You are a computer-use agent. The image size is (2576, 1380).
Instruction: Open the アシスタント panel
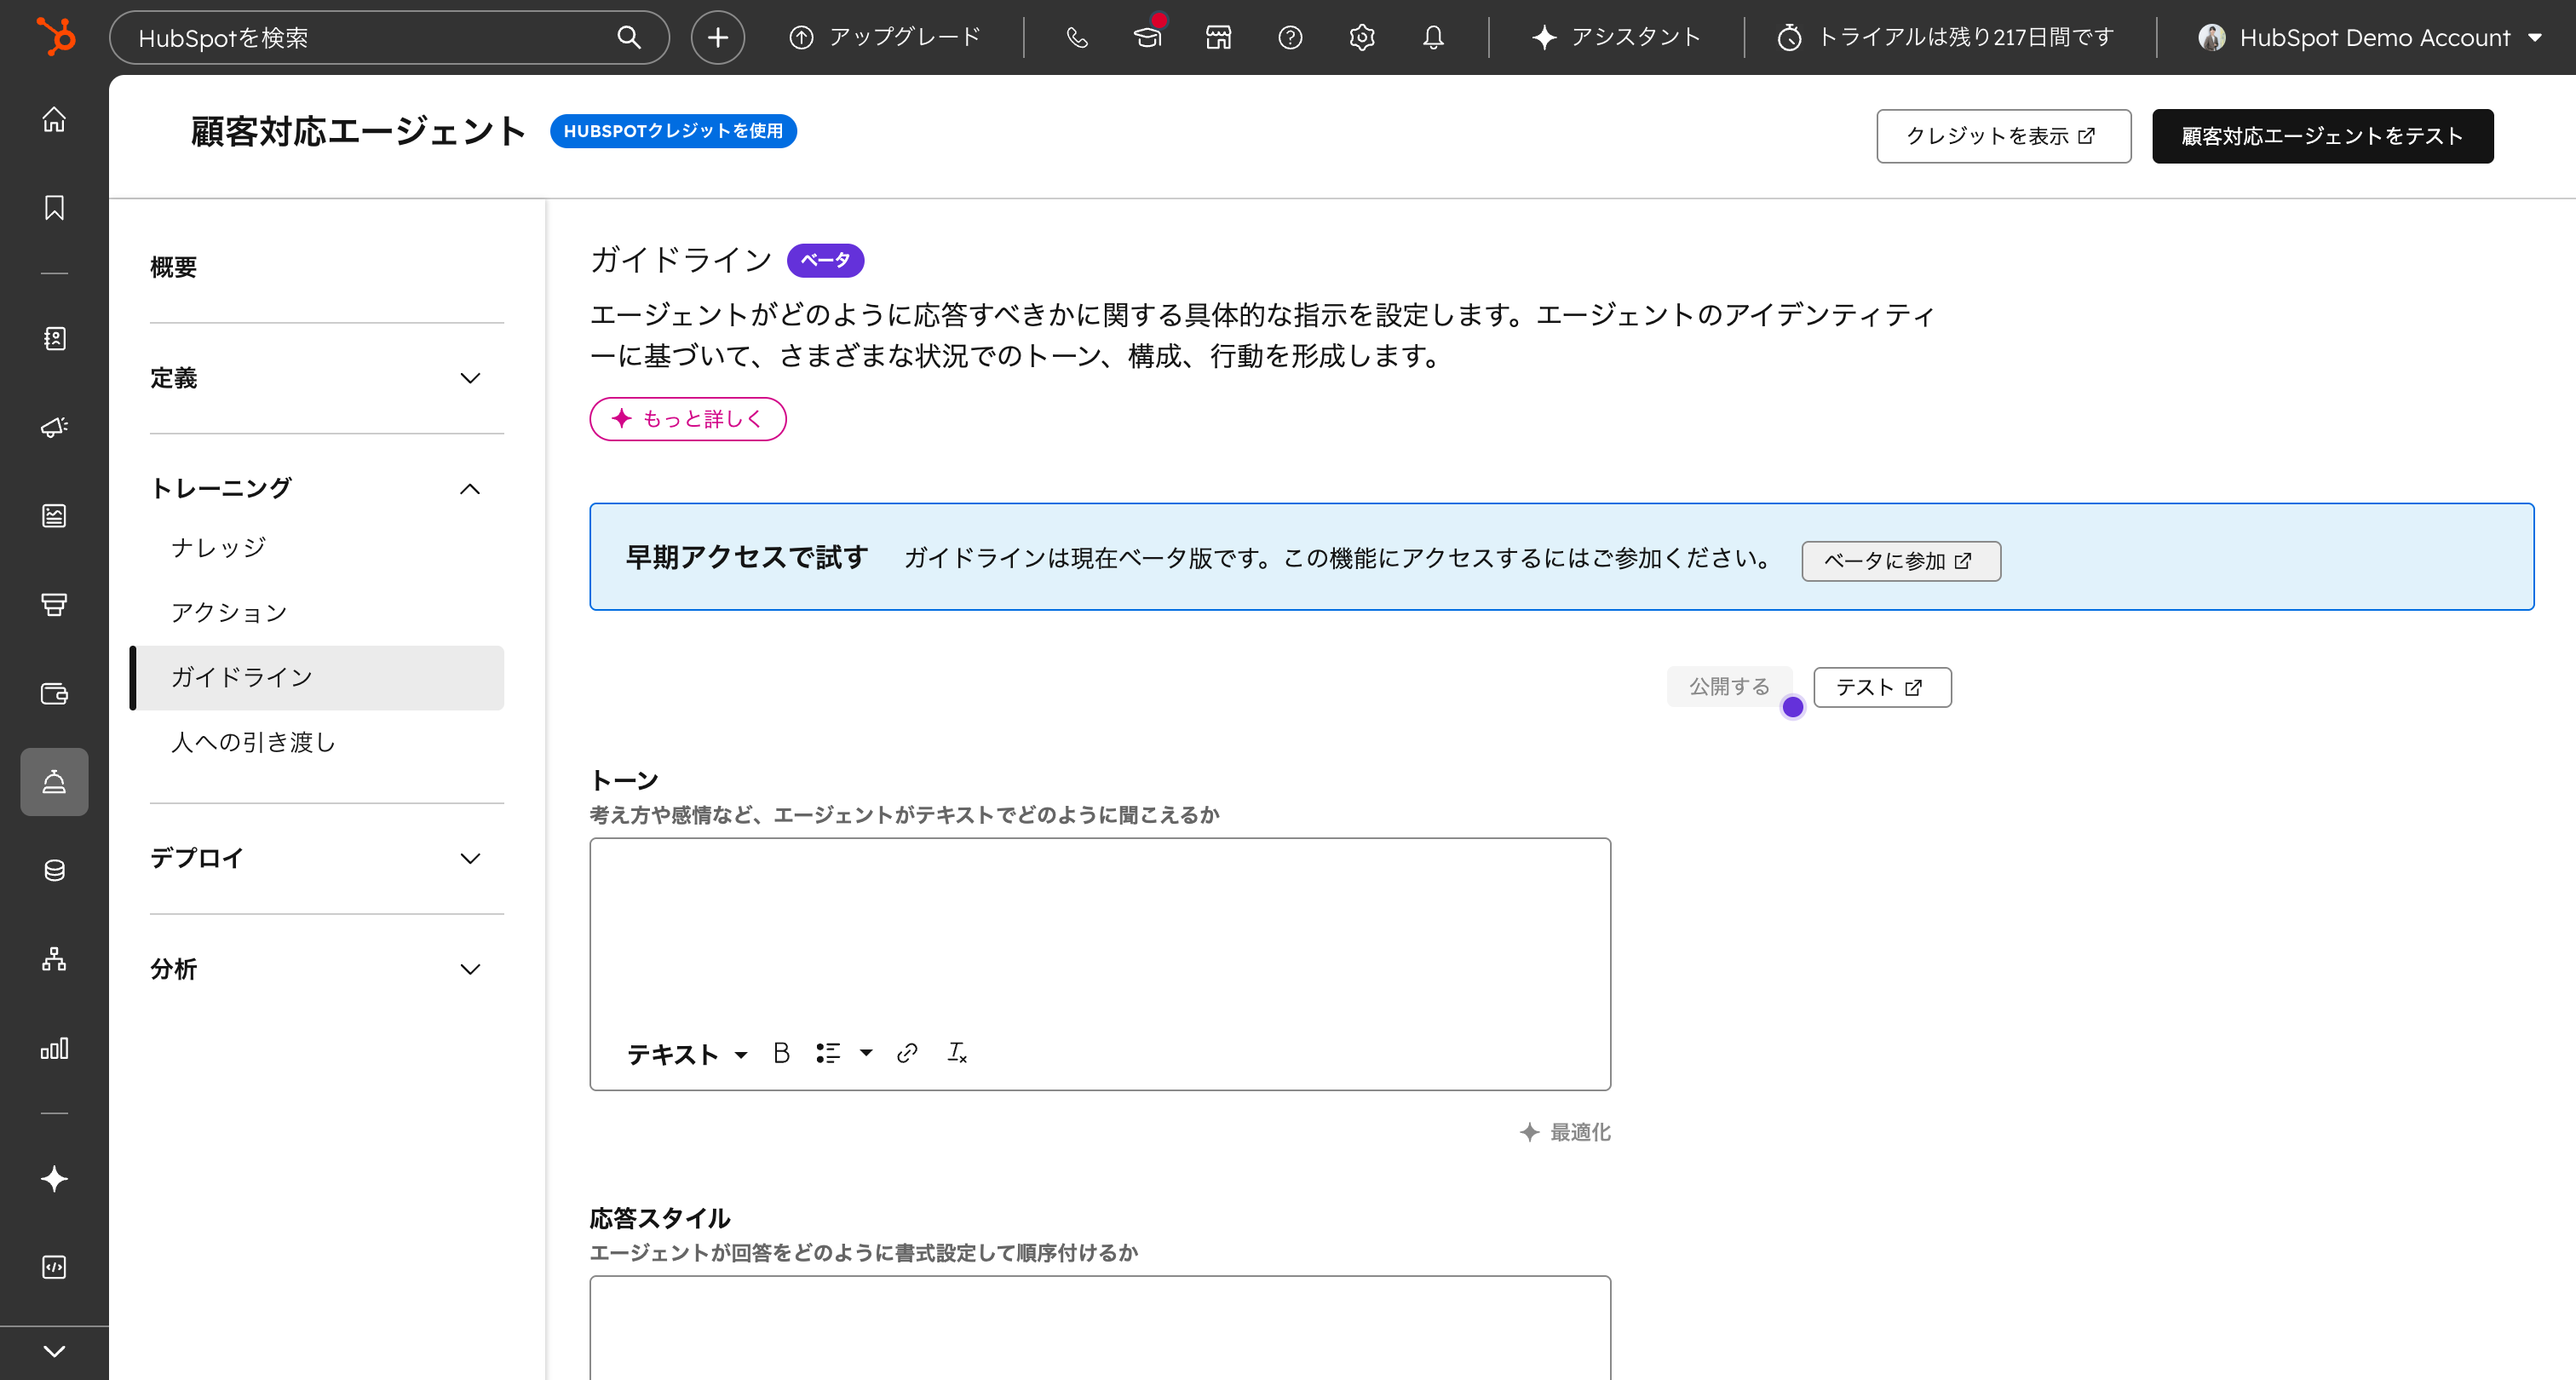pyautogui.click(x=1616, y=37)
